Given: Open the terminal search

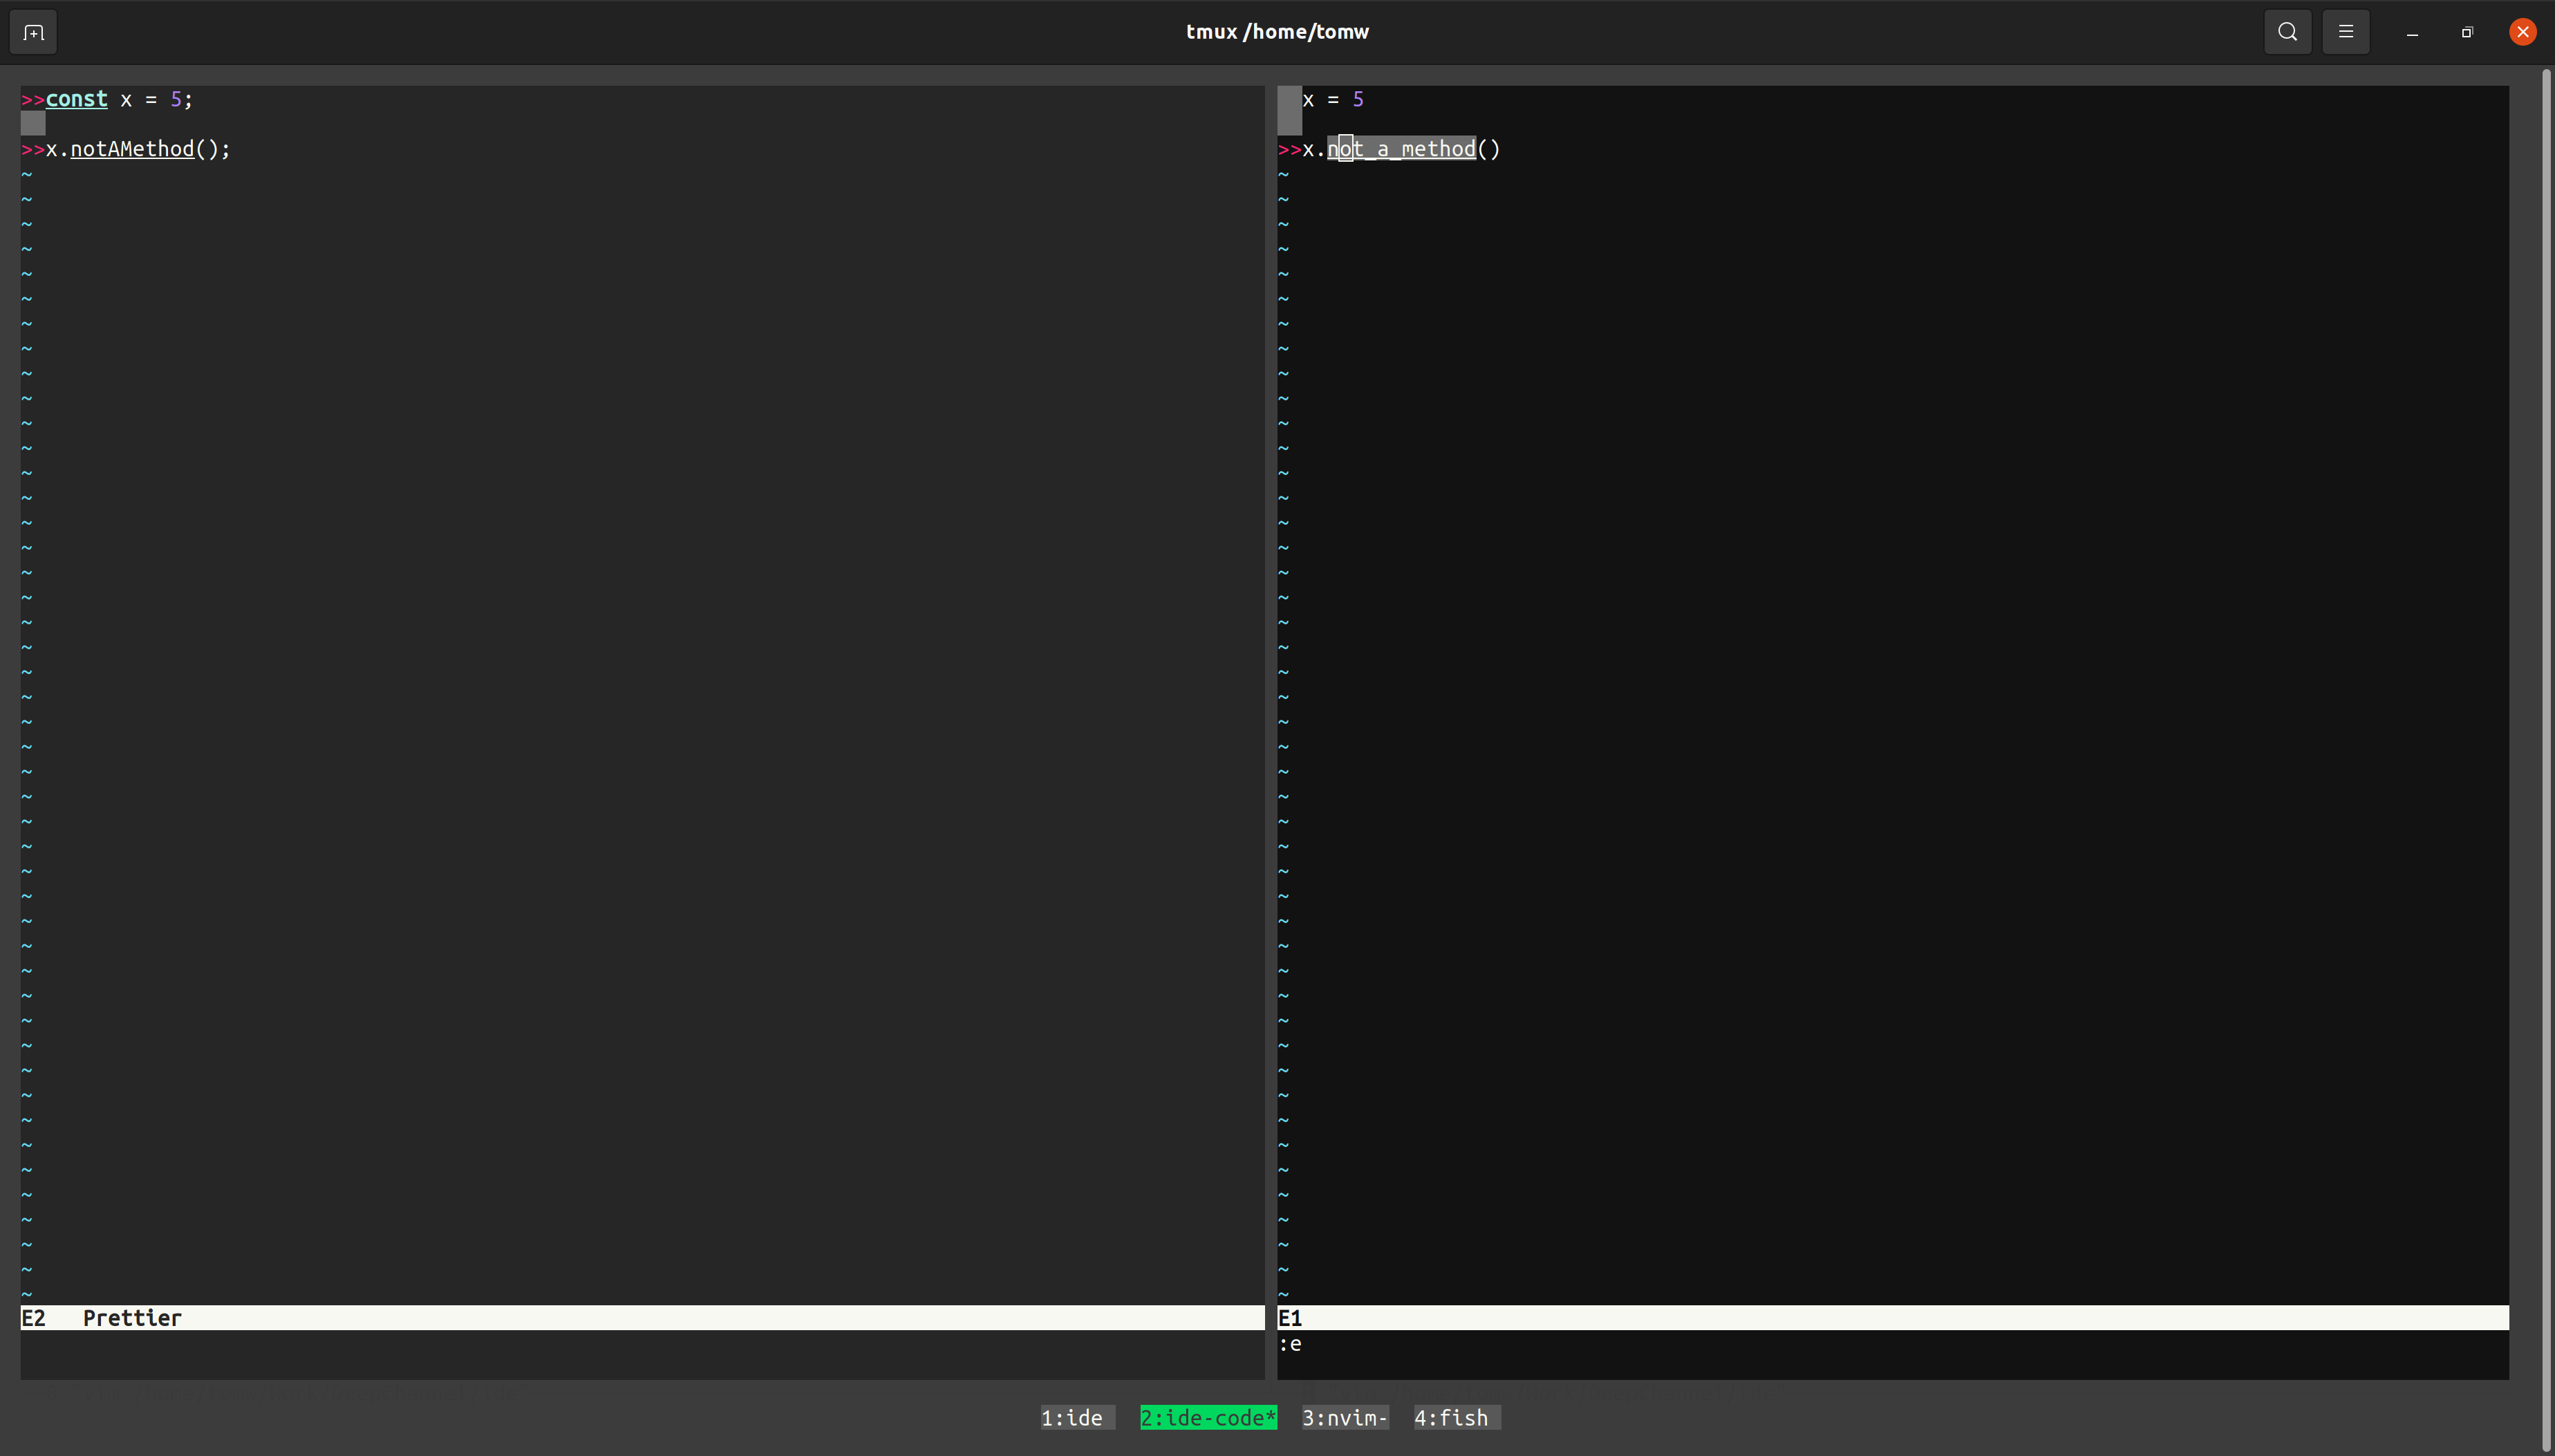Looking at the screenshot, I should (x=2286, y=31).
